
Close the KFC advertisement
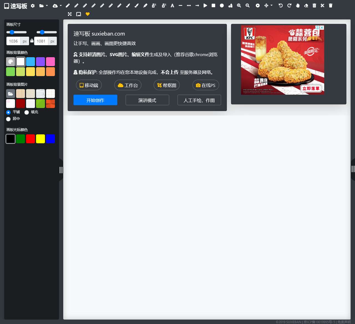tap(322, 27)
